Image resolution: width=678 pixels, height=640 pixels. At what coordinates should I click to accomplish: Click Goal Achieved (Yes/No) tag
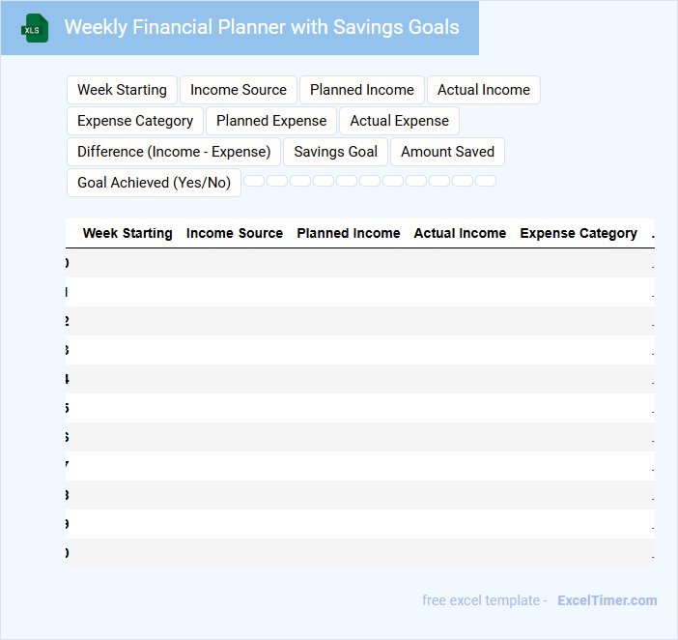tap(154, 183)
